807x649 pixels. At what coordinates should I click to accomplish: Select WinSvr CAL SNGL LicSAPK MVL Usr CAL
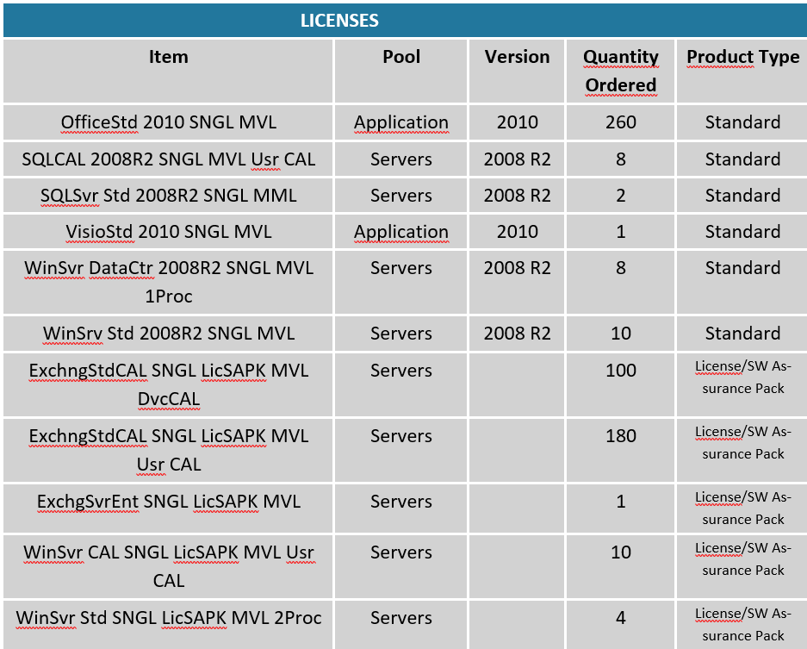click(168, 566)
